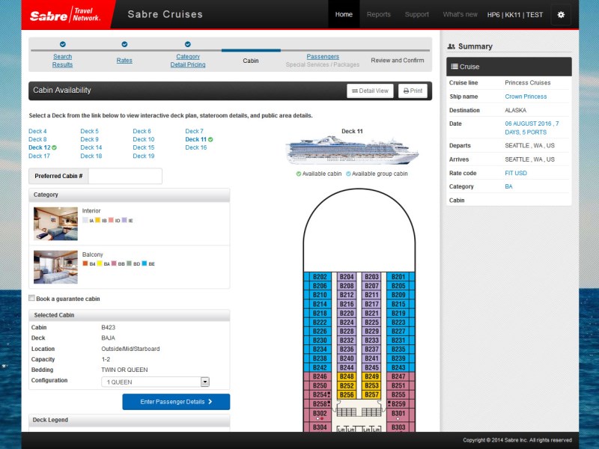Click the Preferred Cabin number field
599x449 pixels.
tap(124, 177)
